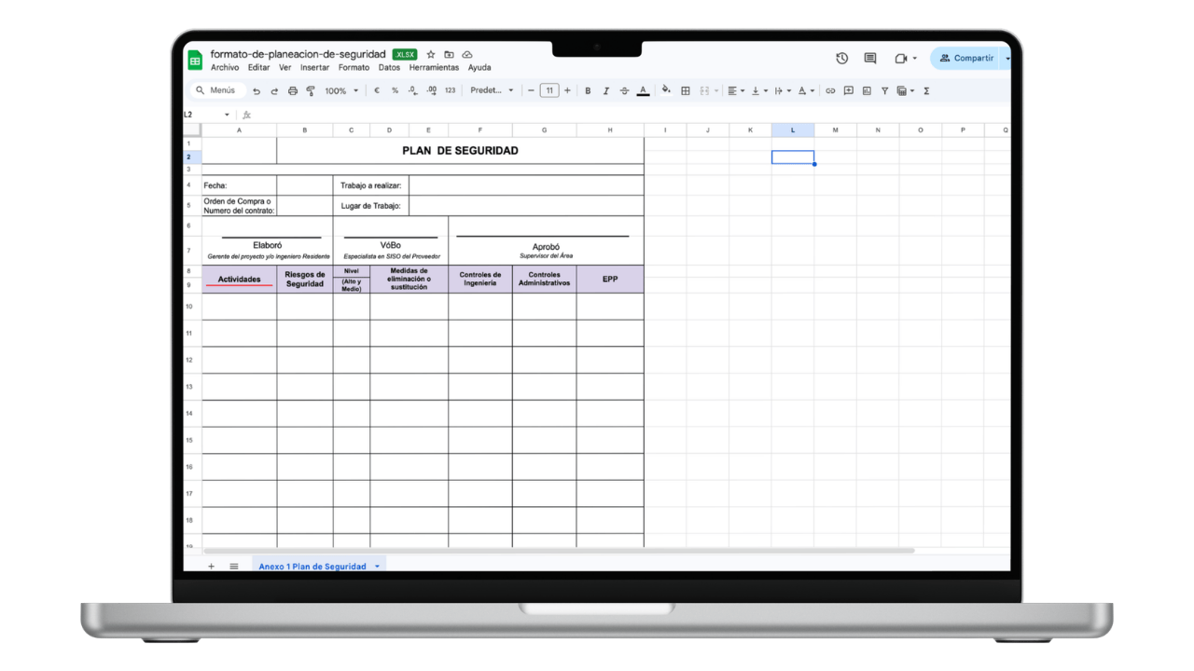
Task: Click the font size input field
Action: coord(549,91)
